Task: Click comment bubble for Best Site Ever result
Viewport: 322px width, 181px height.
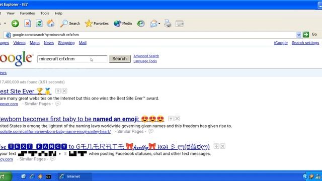Action: pyautogui.click(x=58, y=104)
